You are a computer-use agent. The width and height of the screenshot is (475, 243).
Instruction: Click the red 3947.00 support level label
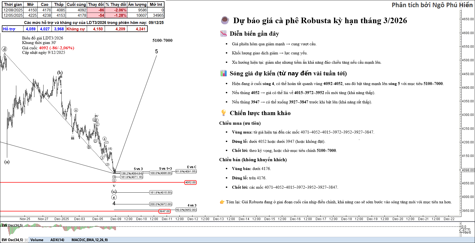pyautogui.click(x=164, y=211)
